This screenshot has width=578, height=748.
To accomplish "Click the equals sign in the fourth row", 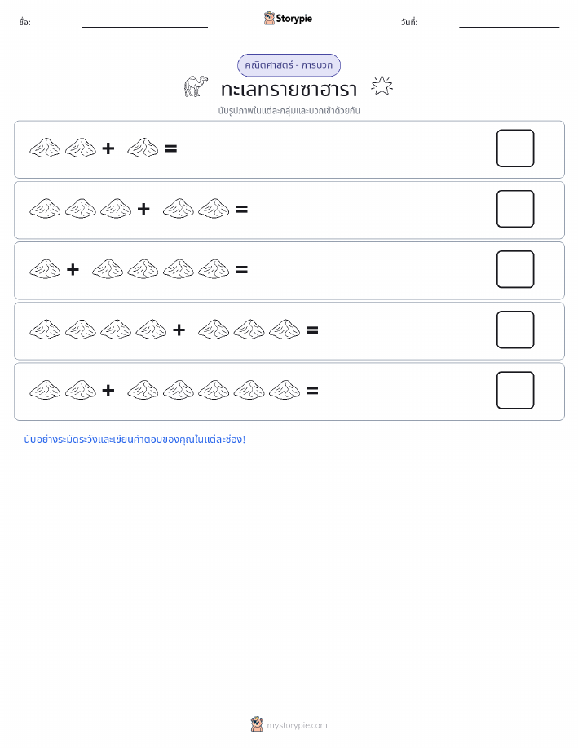I will 312,330.
